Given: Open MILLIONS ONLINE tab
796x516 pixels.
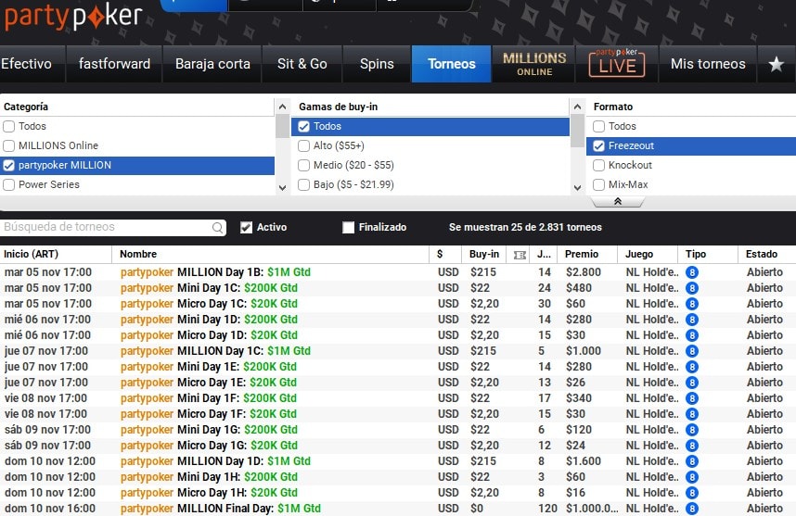Looking at the screenshot, I should coord(534,64).
